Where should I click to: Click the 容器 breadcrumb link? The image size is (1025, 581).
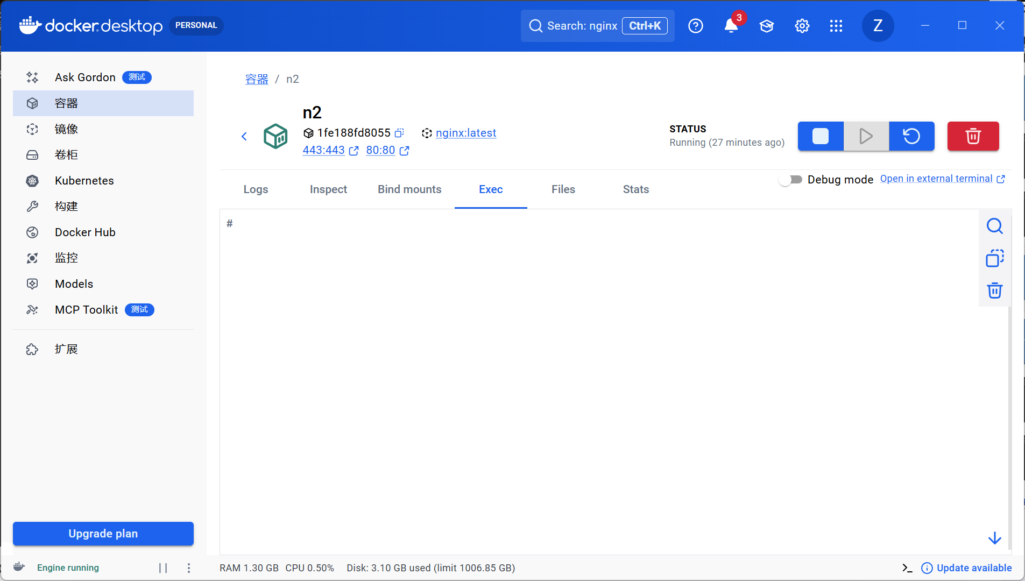click(x=257, y=79)
